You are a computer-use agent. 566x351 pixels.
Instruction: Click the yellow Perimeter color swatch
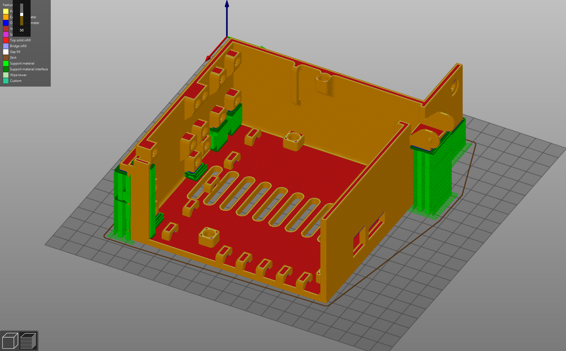pos(6,11)
